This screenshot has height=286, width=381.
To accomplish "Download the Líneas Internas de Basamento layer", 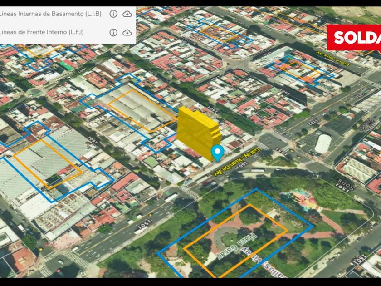I will [x=127, y=14].
